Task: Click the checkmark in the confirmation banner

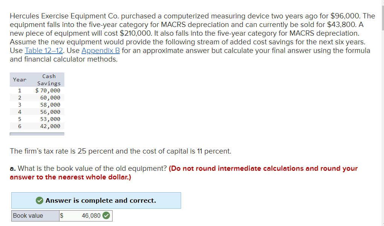Action: coord(40,200)
